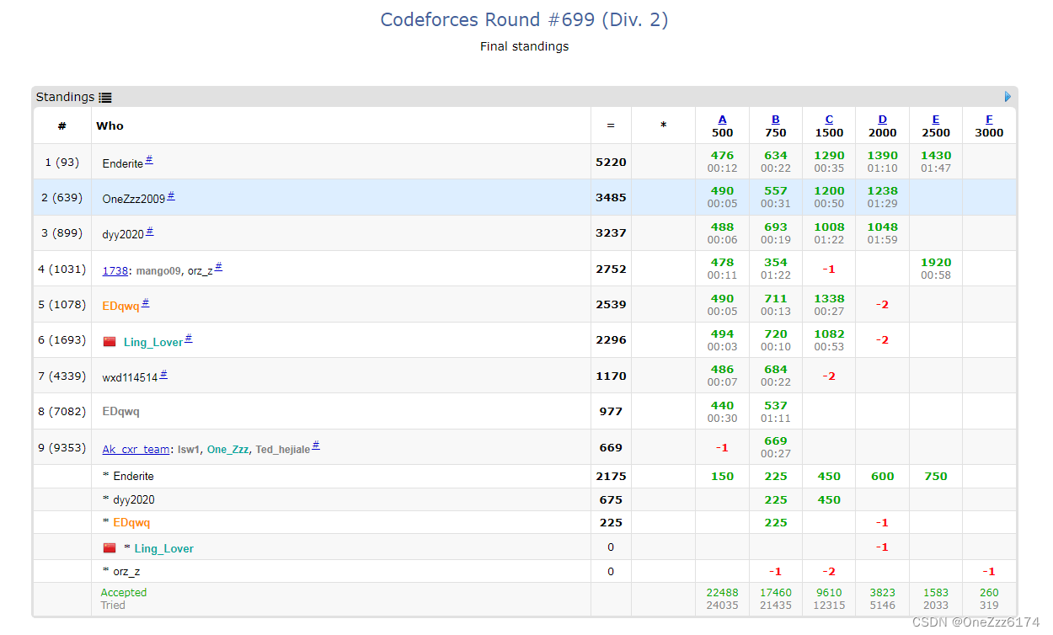Viewport: 1053px width, 635px height.
Task: Open problem F column header
Action: (x=989, y=120)
